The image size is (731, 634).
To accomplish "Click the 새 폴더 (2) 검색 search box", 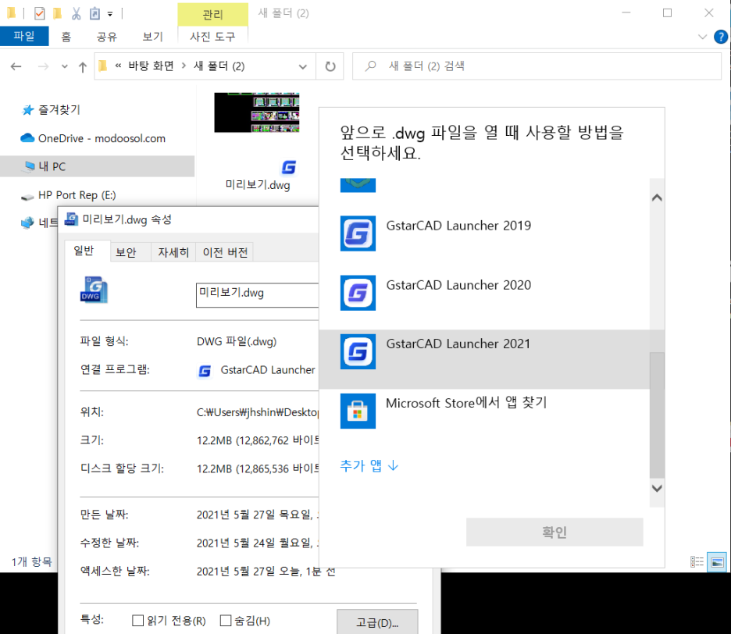I will point(537,66).
